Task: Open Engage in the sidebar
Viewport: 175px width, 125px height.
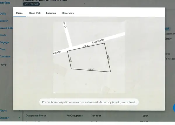Action: pos(4,42)
